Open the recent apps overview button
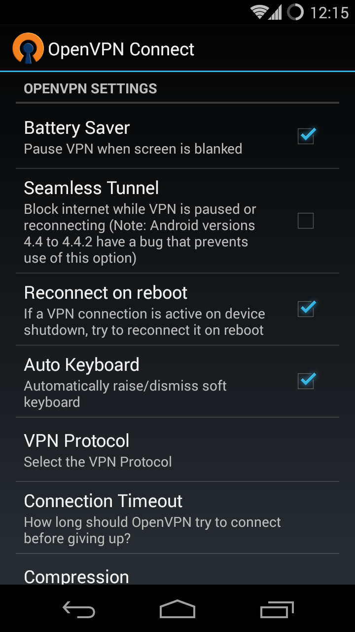The width and height of the screenshot is (355, 632). 277,610
